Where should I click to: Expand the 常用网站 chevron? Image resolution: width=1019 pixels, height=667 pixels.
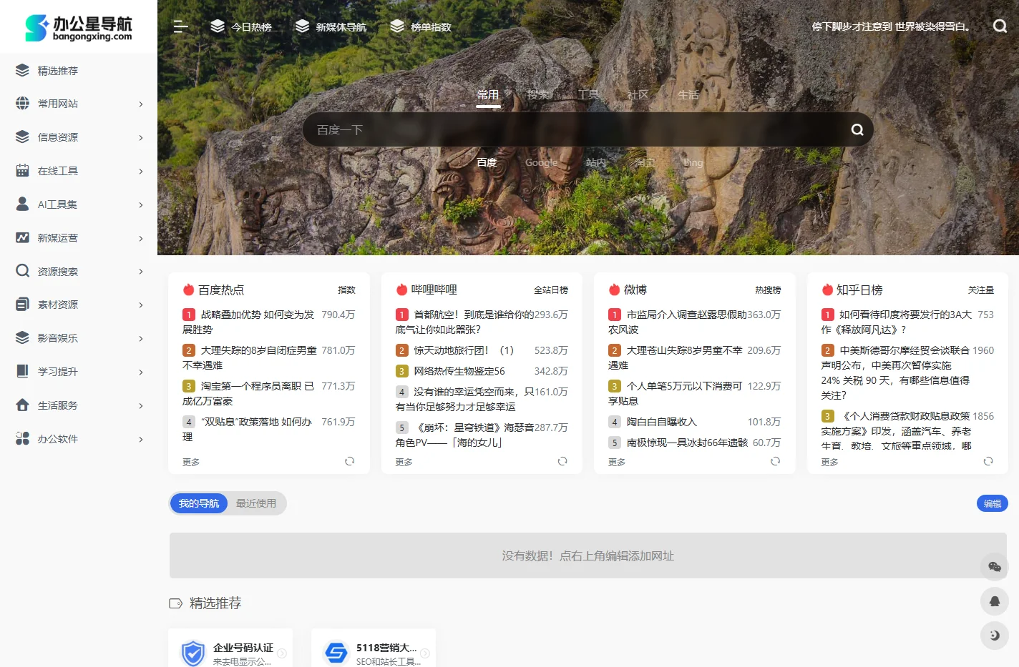[140, 104]
